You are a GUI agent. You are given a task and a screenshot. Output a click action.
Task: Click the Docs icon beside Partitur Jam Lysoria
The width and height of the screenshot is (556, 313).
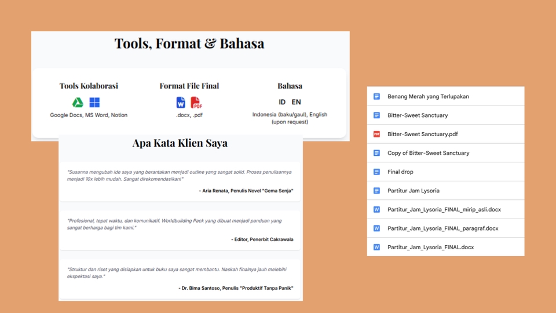pos(376,191)
